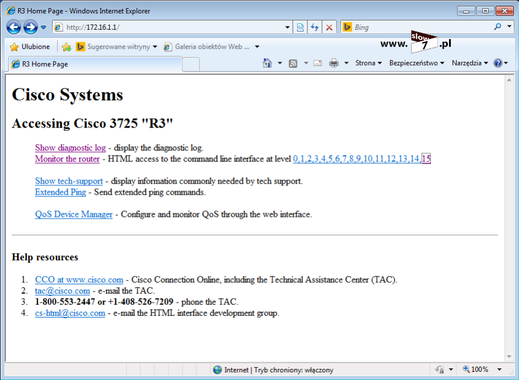Start search with the magnifier icon
Image resolution: width=519 pixels, height=380 pixels.
(497, 26)
